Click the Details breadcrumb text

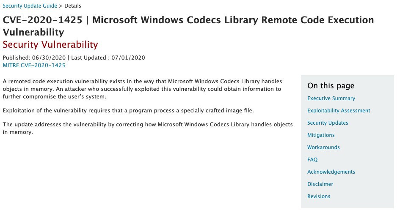[73, 6]
